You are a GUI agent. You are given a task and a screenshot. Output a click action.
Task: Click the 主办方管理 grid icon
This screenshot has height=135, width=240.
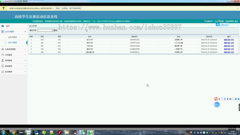(x=3, y=31)
